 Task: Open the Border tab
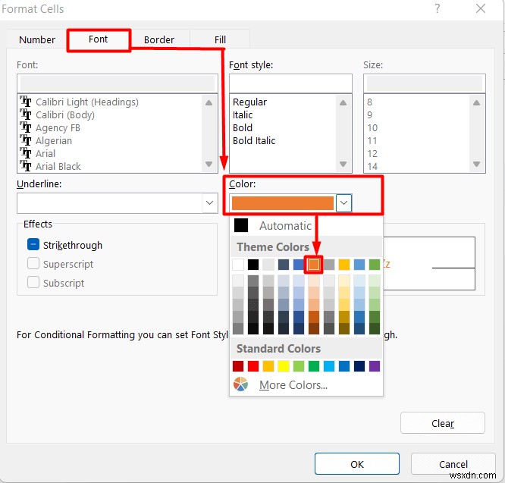click(159, 39)
